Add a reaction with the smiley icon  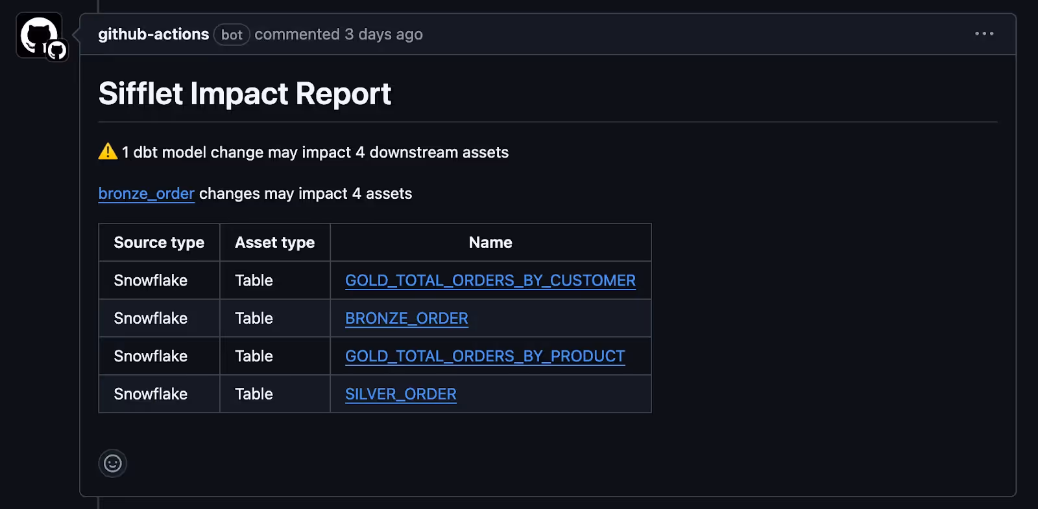[113, 463]
